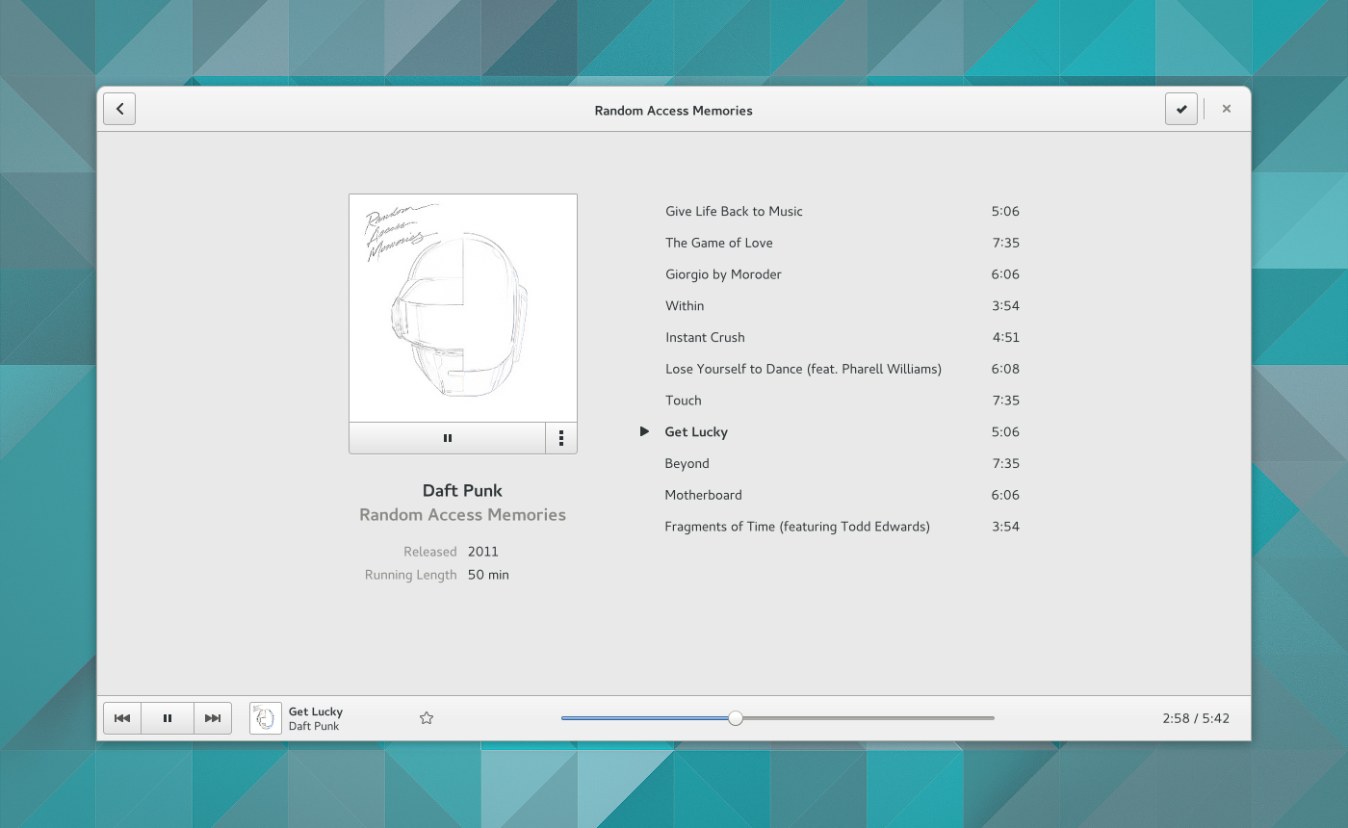
Task: Play the track named Within
Action: 685,306
